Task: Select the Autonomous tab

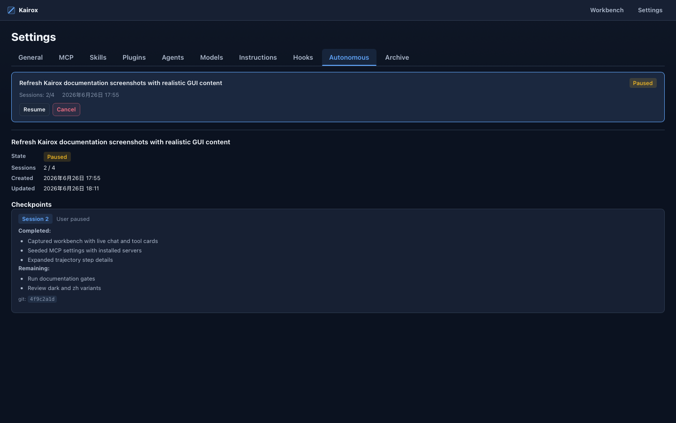Action: 349,57
